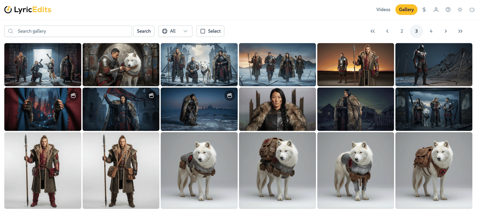Click the clapperboard badge on the curtain thumbnail
Image resolution: width=478 pixels, height=210 pixels.
[x=73, y=95]
